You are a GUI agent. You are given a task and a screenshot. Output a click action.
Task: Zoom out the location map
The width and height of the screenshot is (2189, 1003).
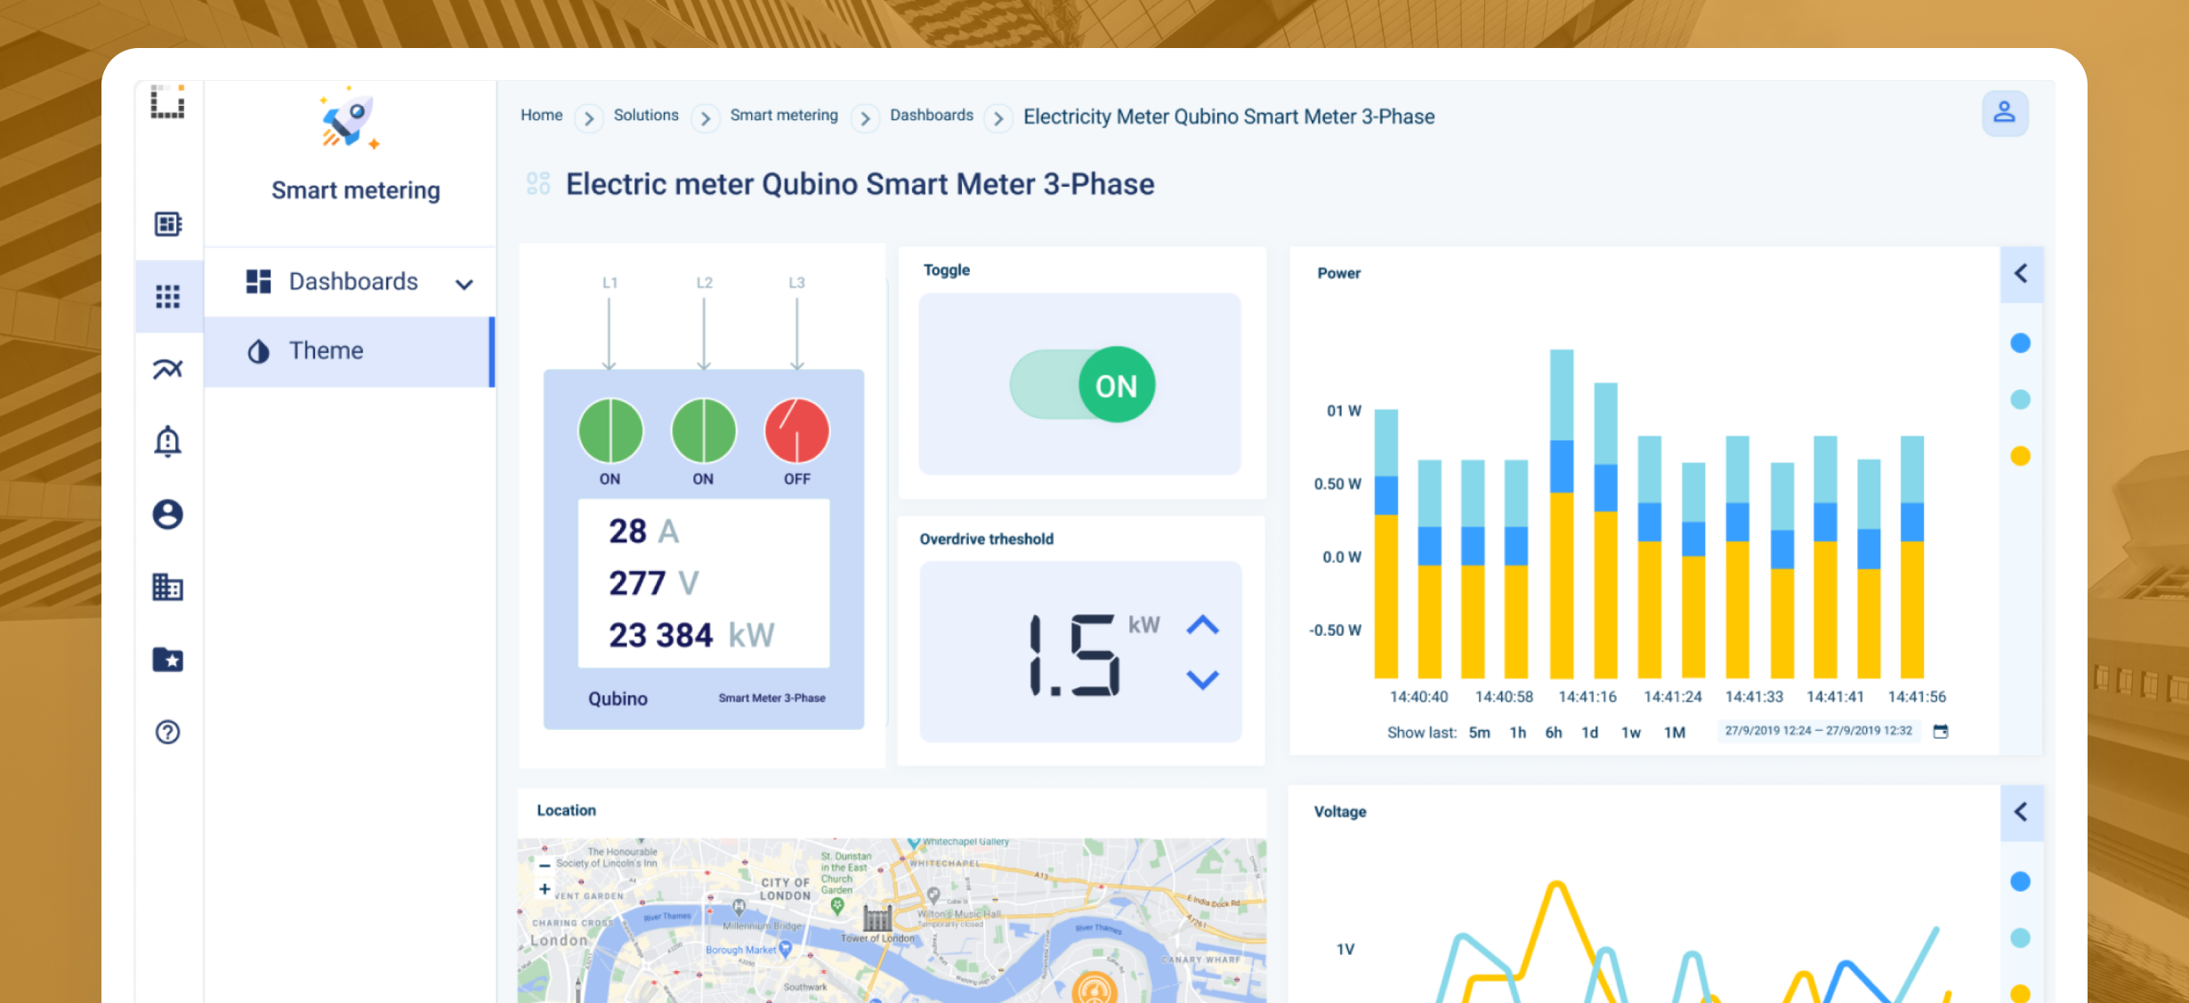click(x=545, y=865)
